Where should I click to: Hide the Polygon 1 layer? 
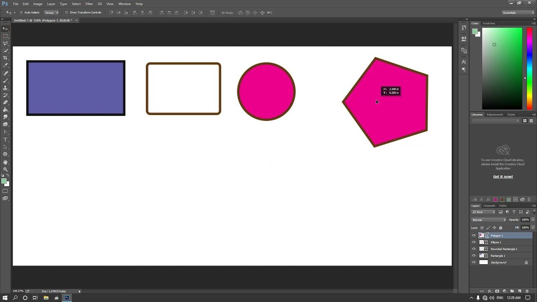[x=474, y=235]
